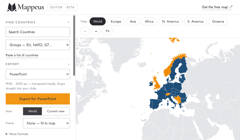Select Switzerland on the map

tap(168, 94)
